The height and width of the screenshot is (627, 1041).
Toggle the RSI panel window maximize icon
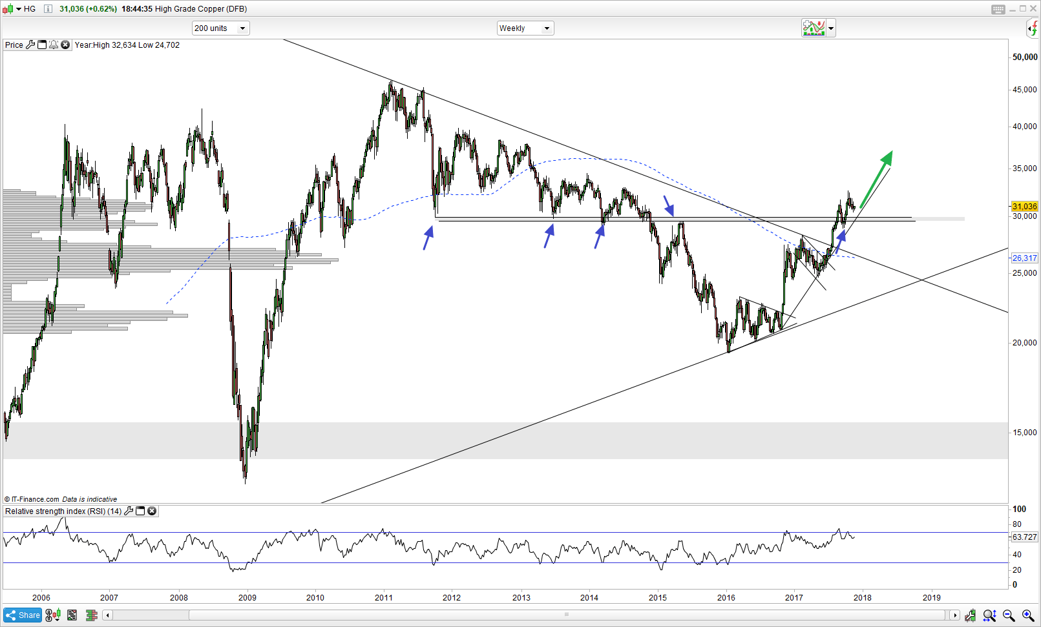click(140, 511)
